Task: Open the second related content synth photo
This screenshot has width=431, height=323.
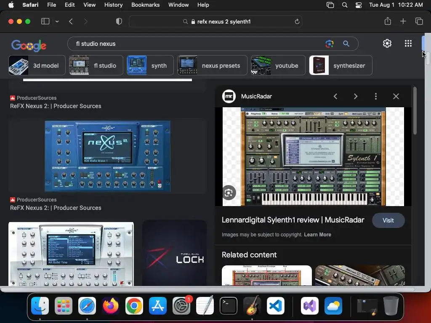Action: coord(360,275)
